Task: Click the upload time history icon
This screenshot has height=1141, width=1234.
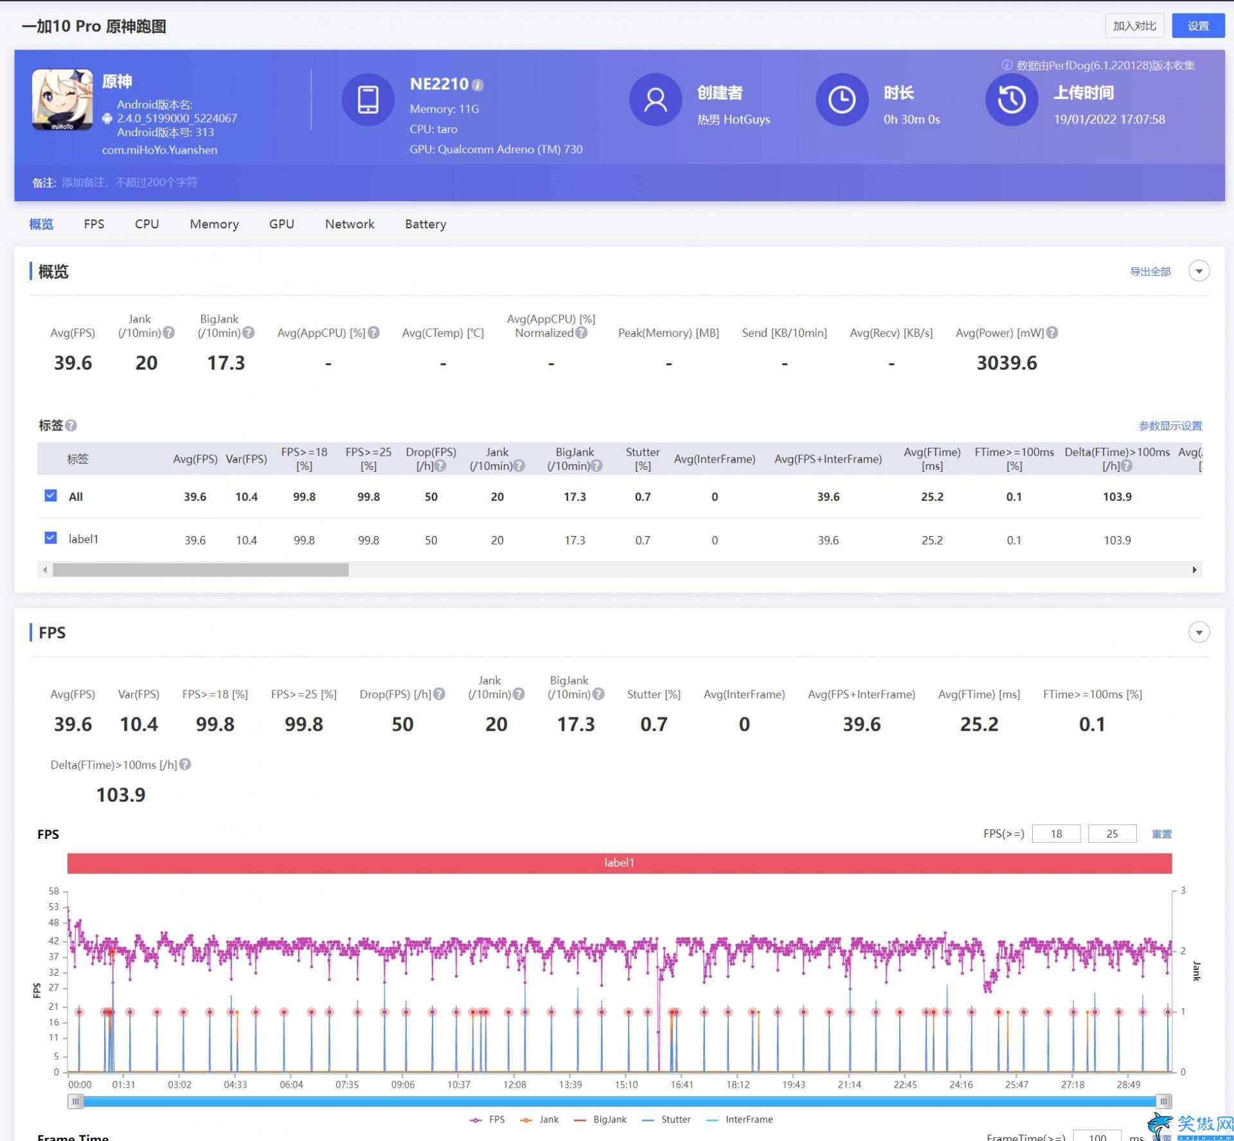Action: coord(1011,100)
